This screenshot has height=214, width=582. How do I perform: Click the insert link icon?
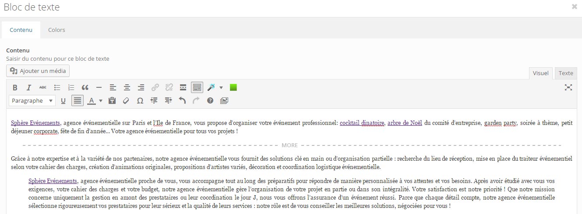click(155, 88)
